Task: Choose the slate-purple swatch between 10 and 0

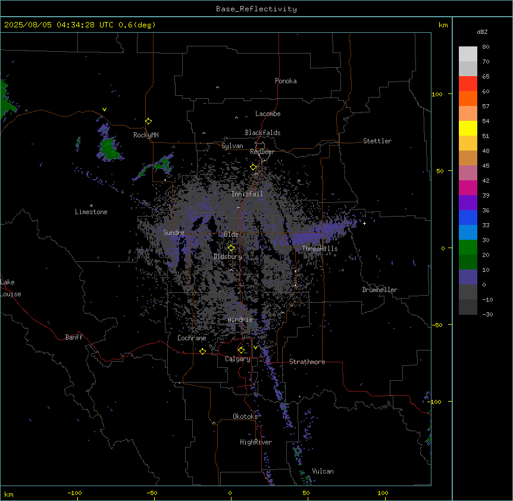Action: (468, 277)
